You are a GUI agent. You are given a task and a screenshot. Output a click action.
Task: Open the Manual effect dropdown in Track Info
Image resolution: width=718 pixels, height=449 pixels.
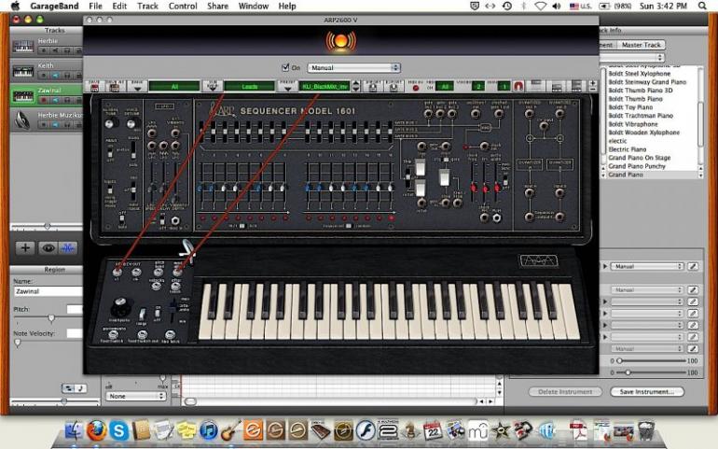click(x=647, y=266)
